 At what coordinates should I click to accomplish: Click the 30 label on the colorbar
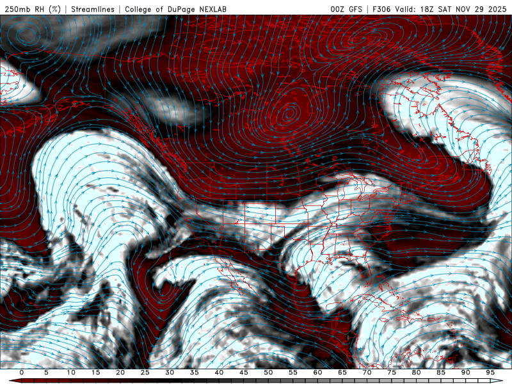pos(170,372)
